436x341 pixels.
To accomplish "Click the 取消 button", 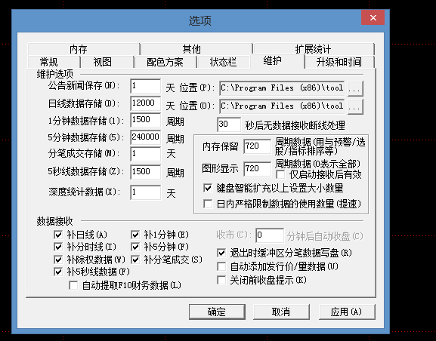I will tap(281, 312).
